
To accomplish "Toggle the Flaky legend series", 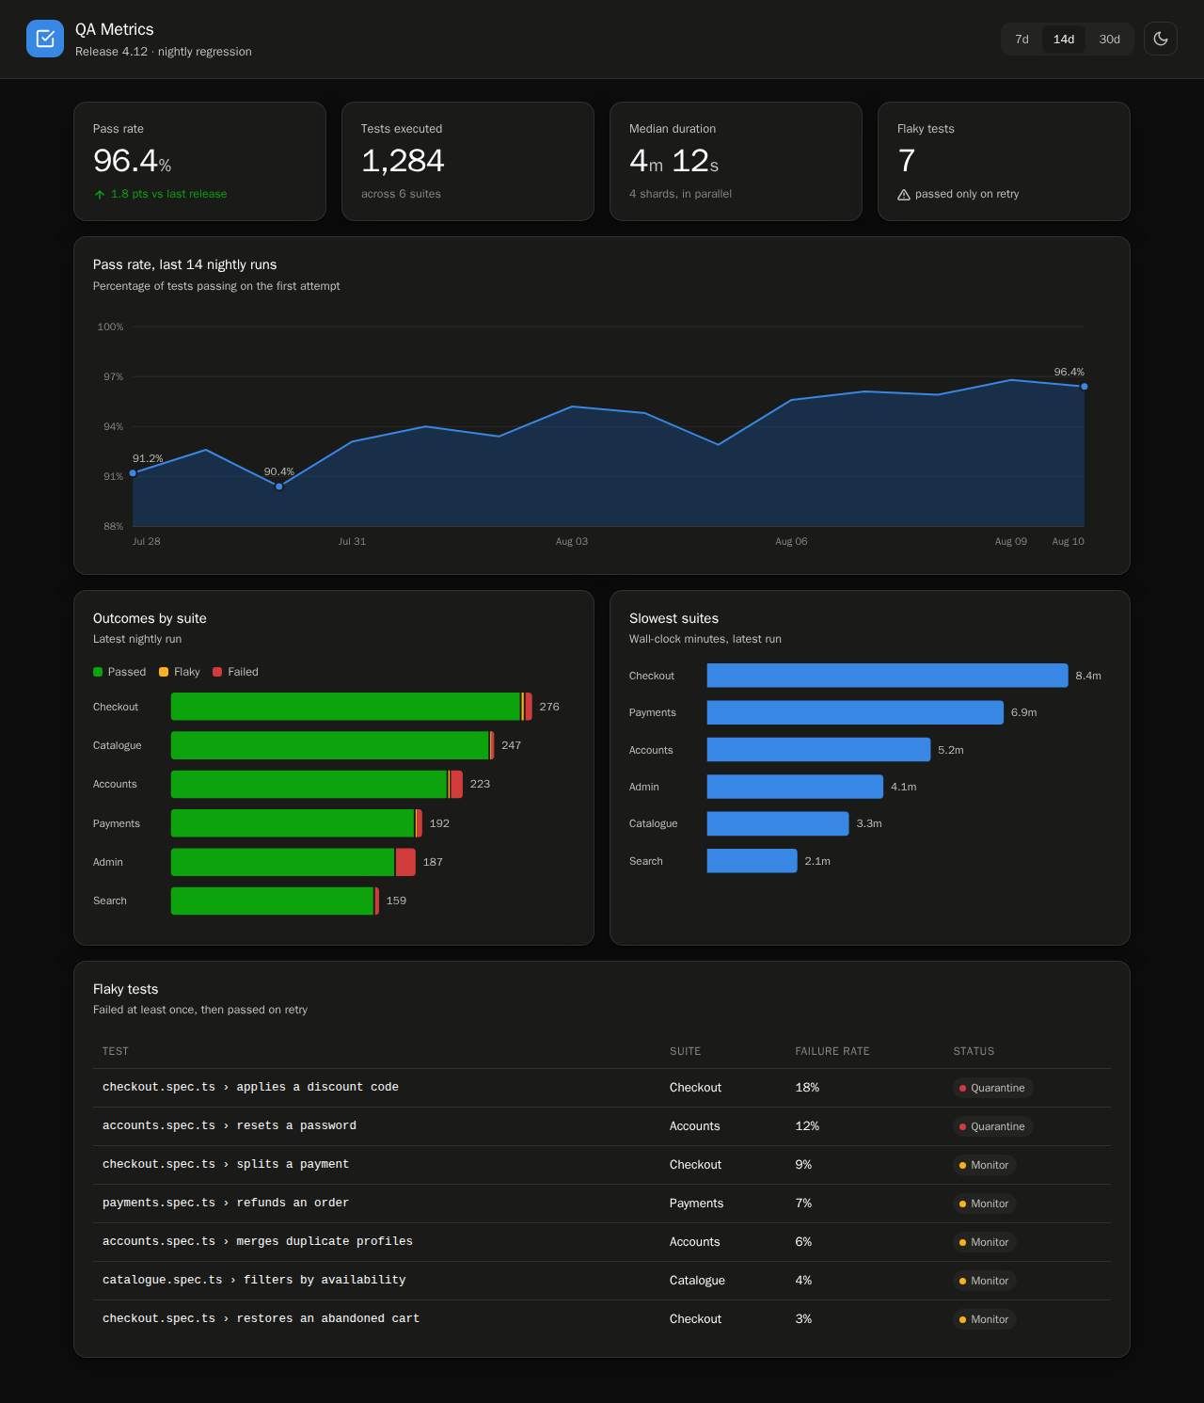I will click(180, 672).
